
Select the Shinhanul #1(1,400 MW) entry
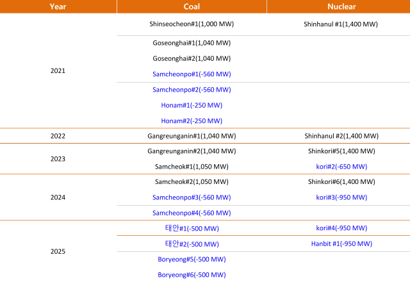pyautogui.click(x=341, y=24)
